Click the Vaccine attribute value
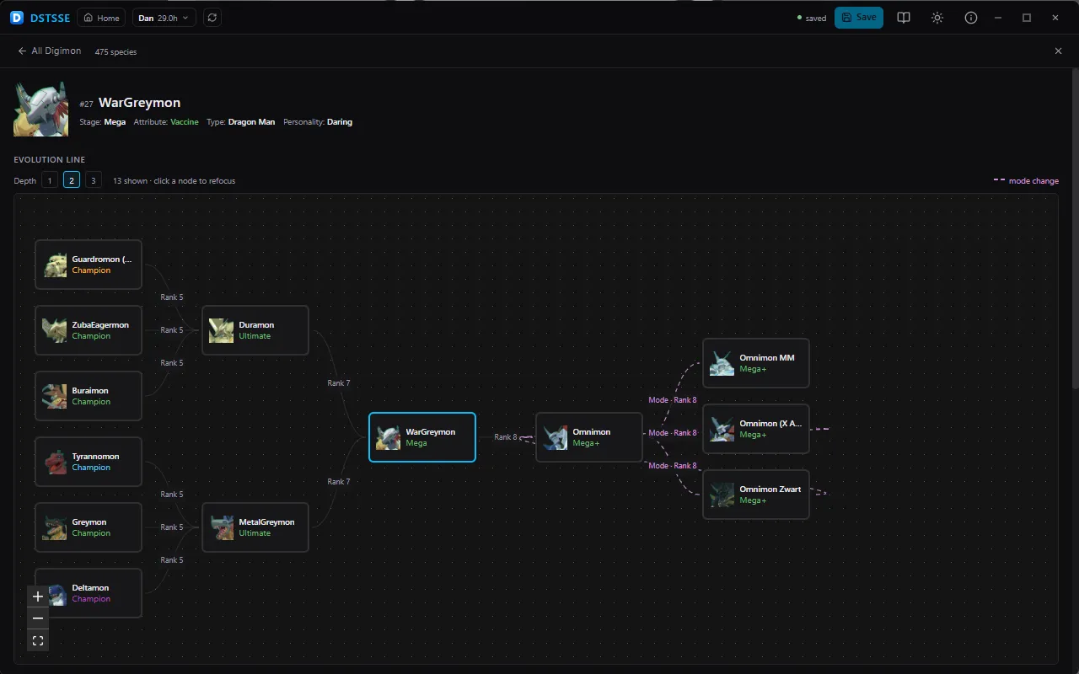The width and height of the screenshot is (1079, 674). pos(185,122)
